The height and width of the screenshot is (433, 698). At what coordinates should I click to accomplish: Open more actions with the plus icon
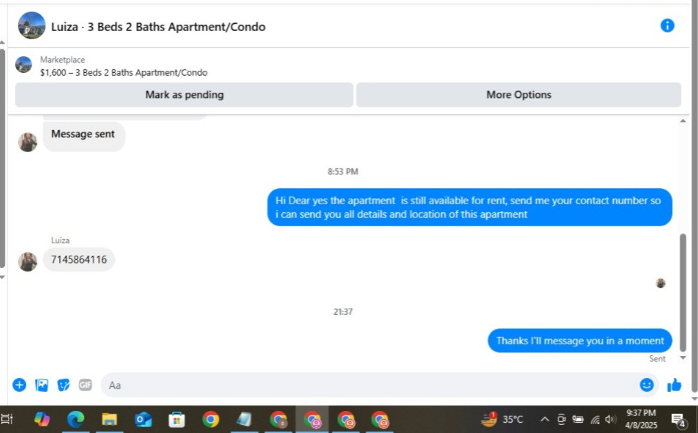tap(19, 385)
